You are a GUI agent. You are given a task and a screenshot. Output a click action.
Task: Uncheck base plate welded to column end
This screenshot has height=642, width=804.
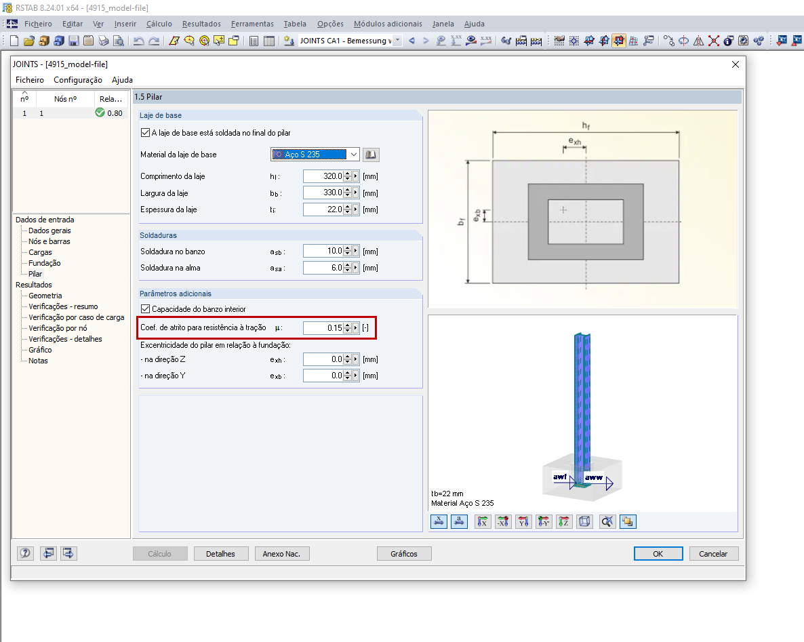point(145,133)
